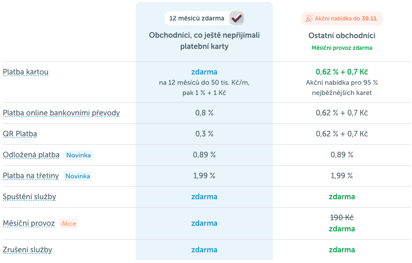Click the Zrušení služby link
412x263 pixels.
tap(28, 250)
